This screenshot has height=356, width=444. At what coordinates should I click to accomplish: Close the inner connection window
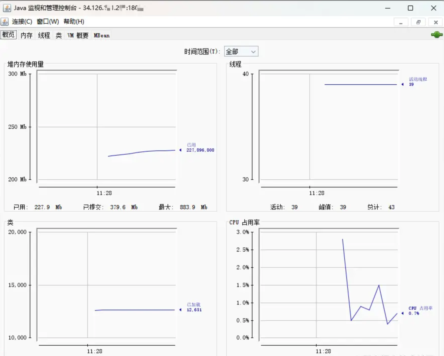coord(436,22)
